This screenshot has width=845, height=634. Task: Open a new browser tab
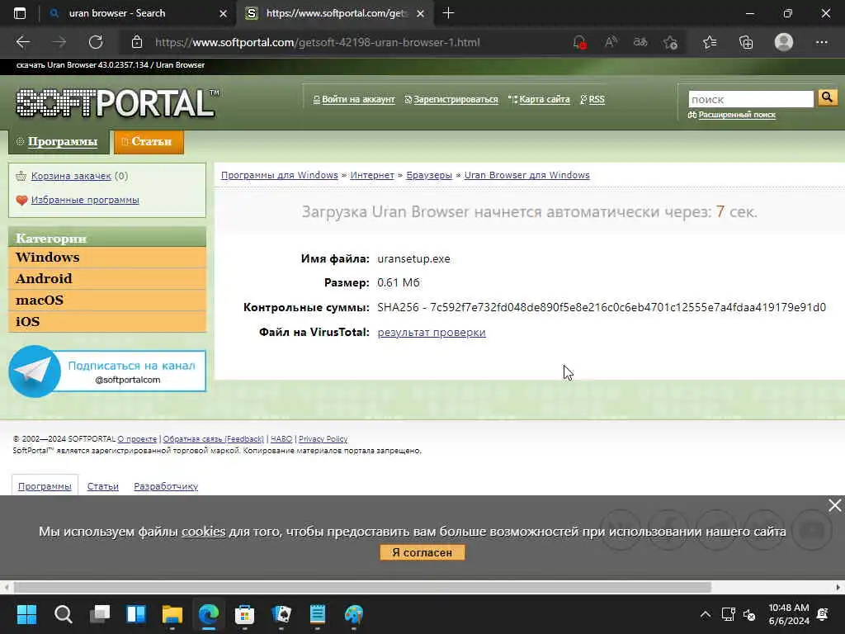tap(448, 13)
